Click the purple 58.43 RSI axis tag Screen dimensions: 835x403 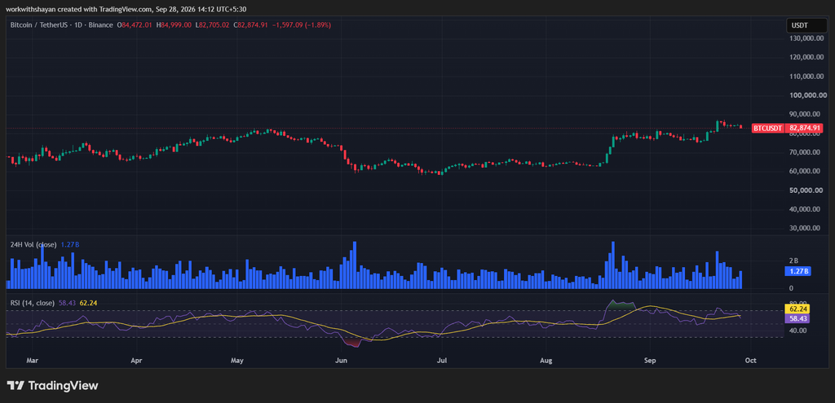pyautogui.click(x=797, y=318)
